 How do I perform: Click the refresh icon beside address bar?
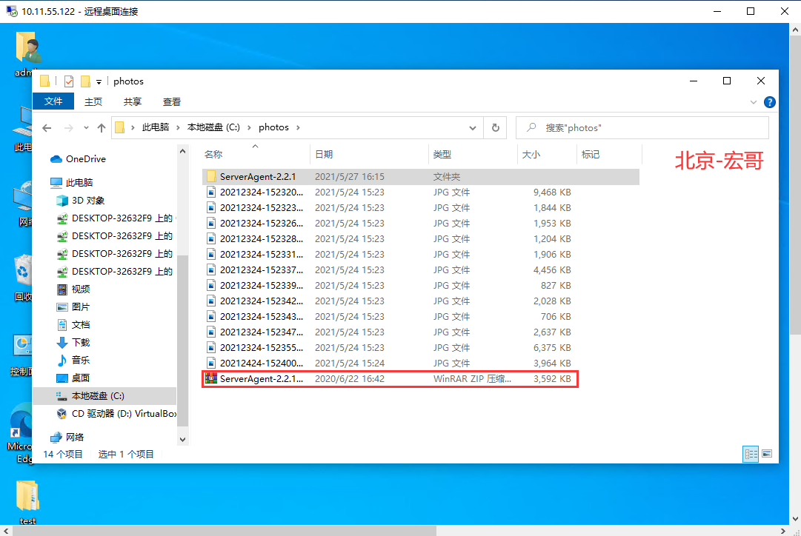pyautogui.click(x=495, y=127)
